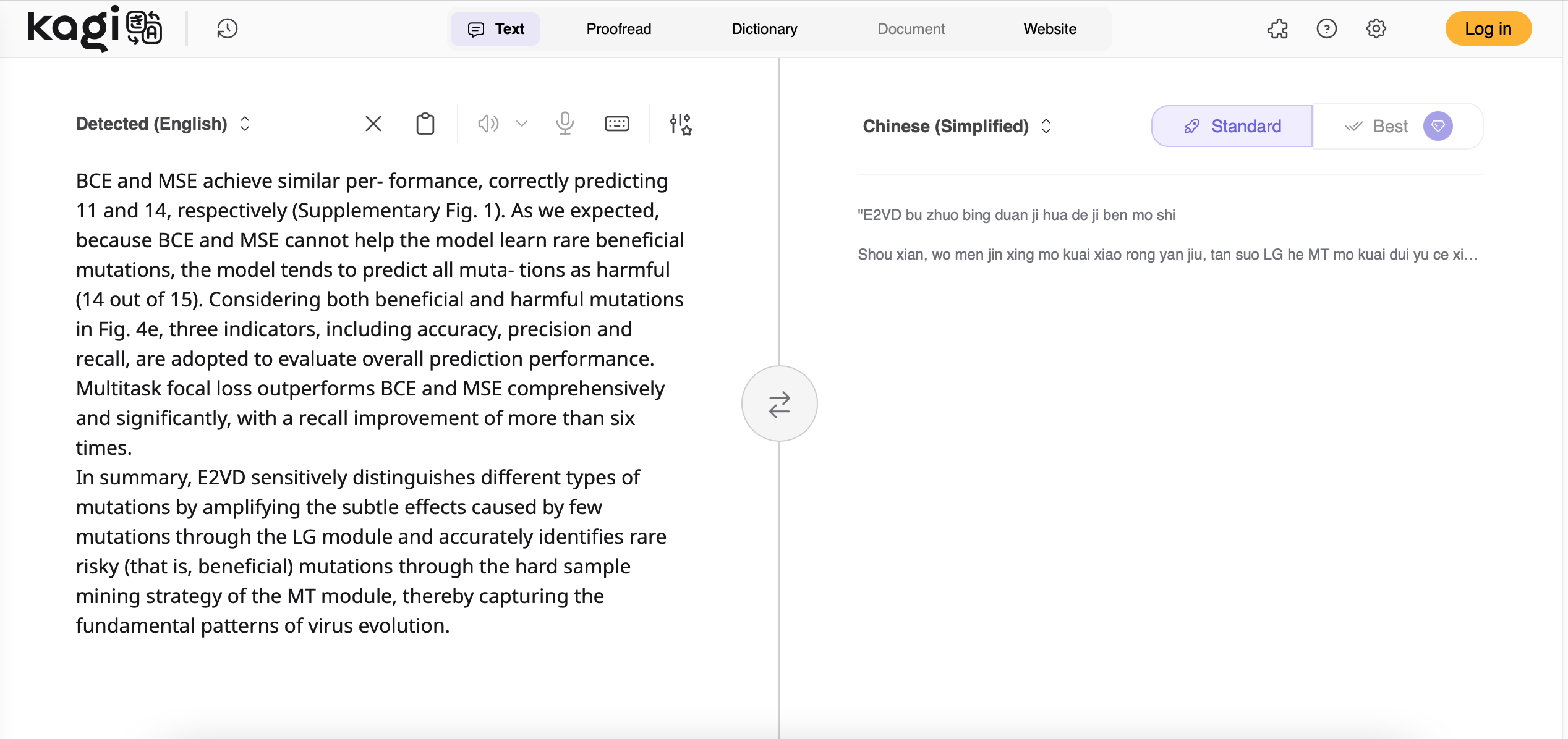Select Standard translation quality

[x=1232, y=126]
